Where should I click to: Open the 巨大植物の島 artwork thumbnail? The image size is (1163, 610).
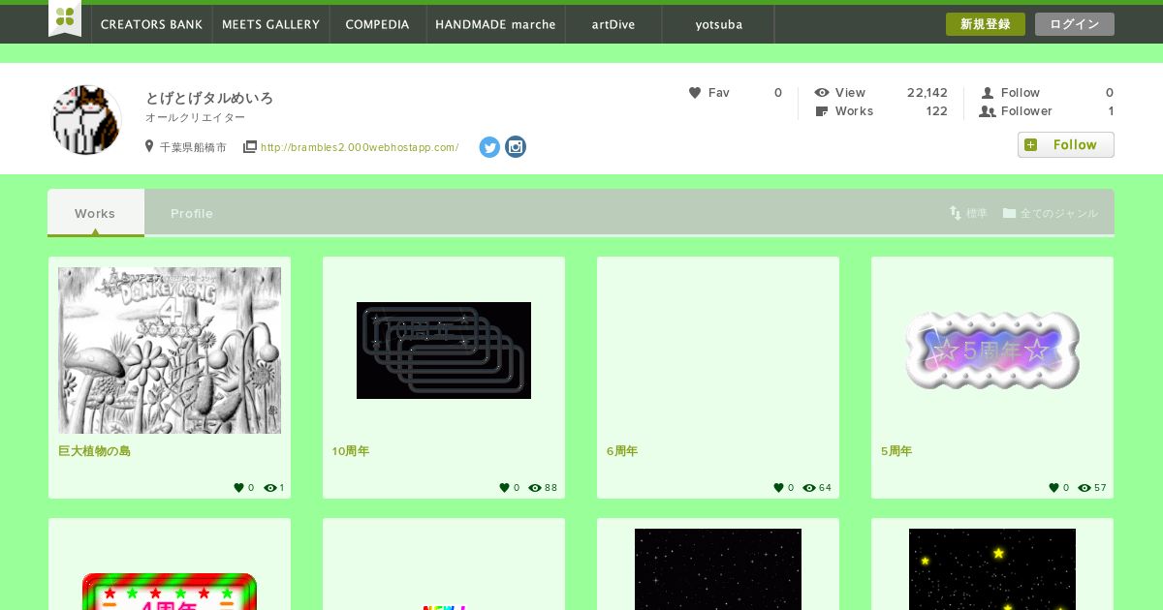click(x=170, y=351)
